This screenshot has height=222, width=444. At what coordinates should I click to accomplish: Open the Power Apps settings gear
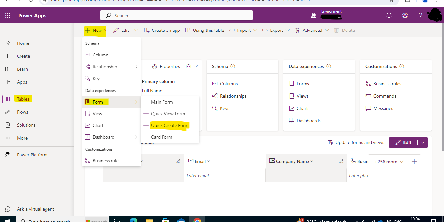405,15
